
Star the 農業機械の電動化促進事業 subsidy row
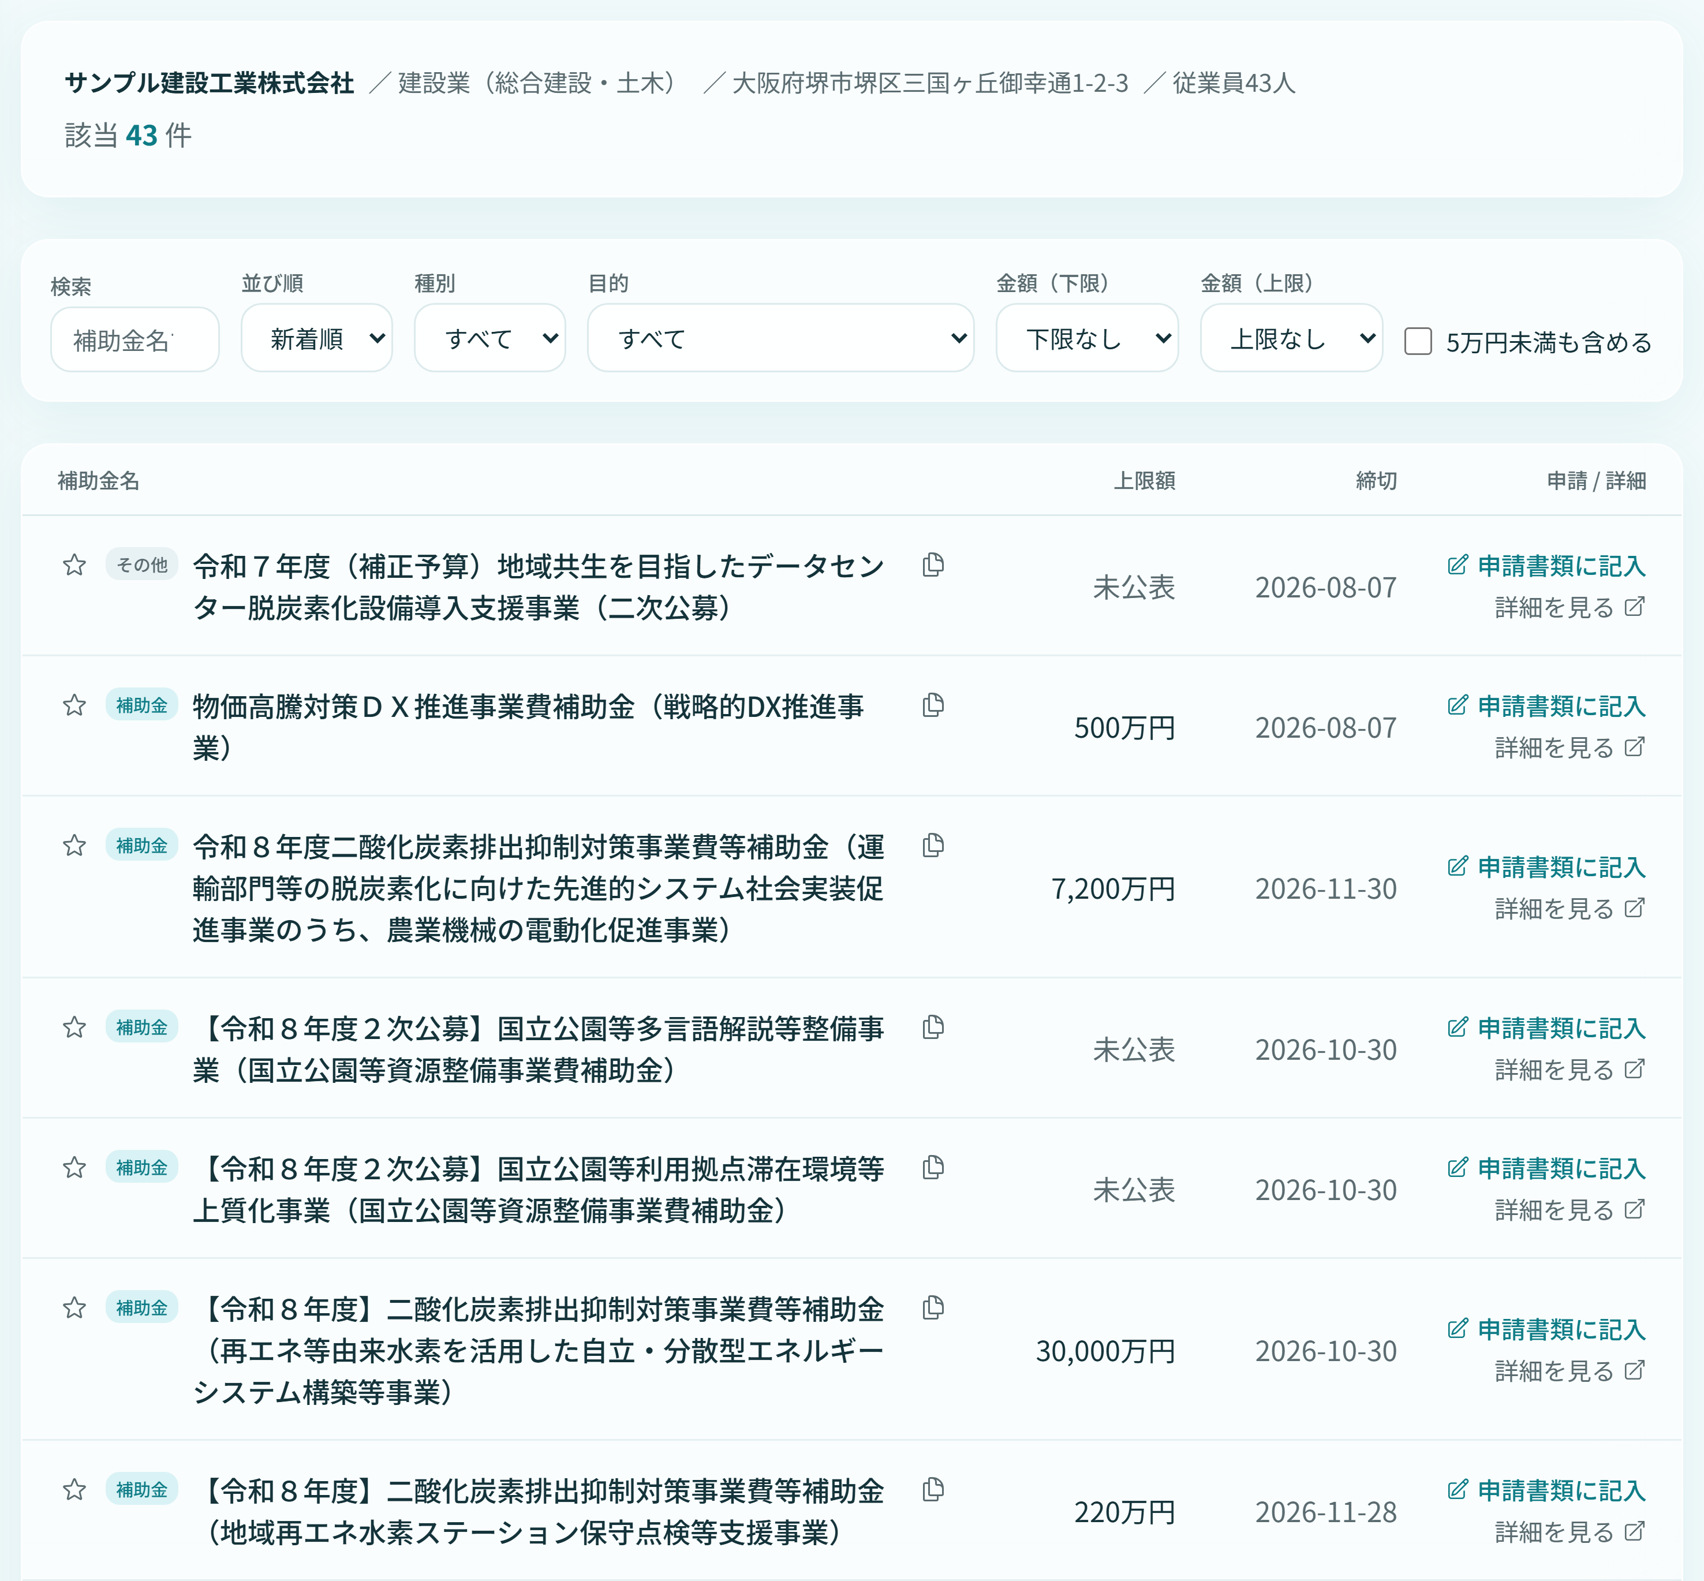(x=74, y=845)
